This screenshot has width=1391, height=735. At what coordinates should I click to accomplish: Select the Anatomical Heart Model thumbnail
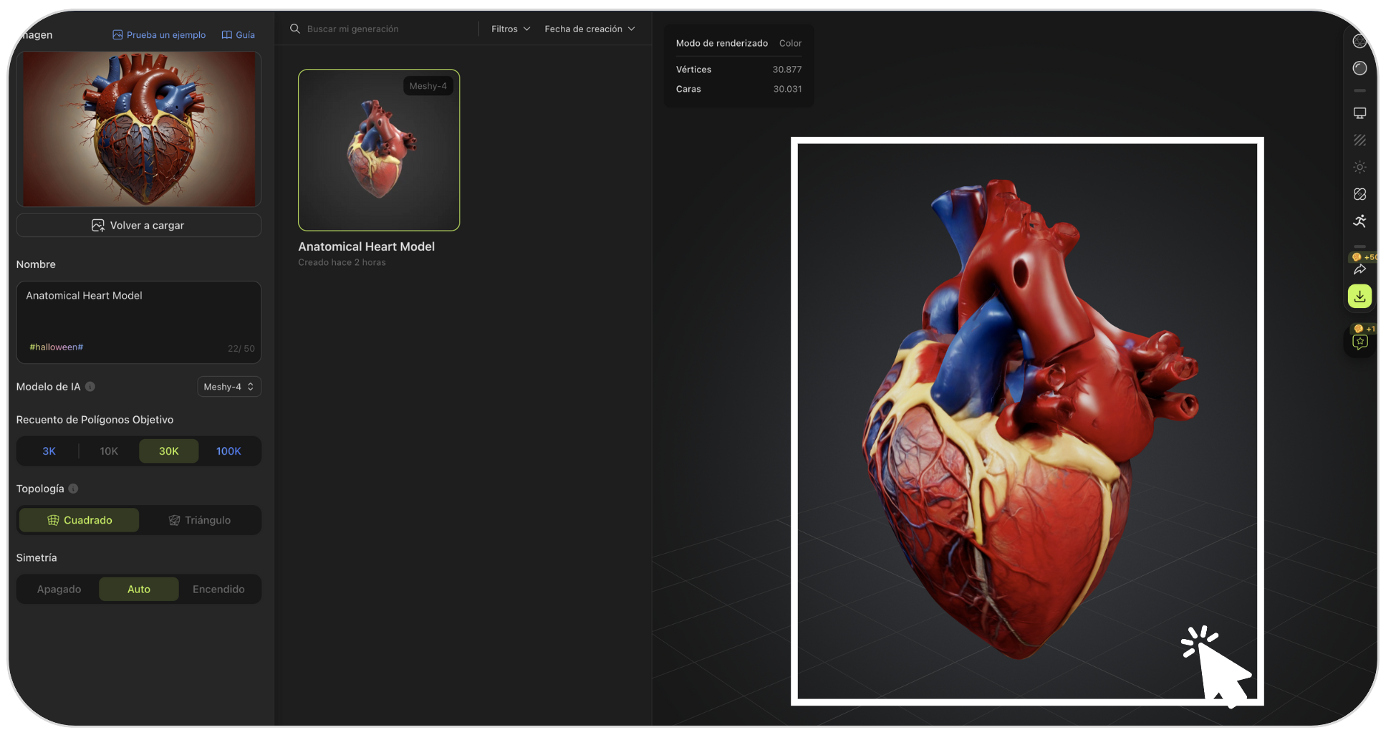(379, 150)
